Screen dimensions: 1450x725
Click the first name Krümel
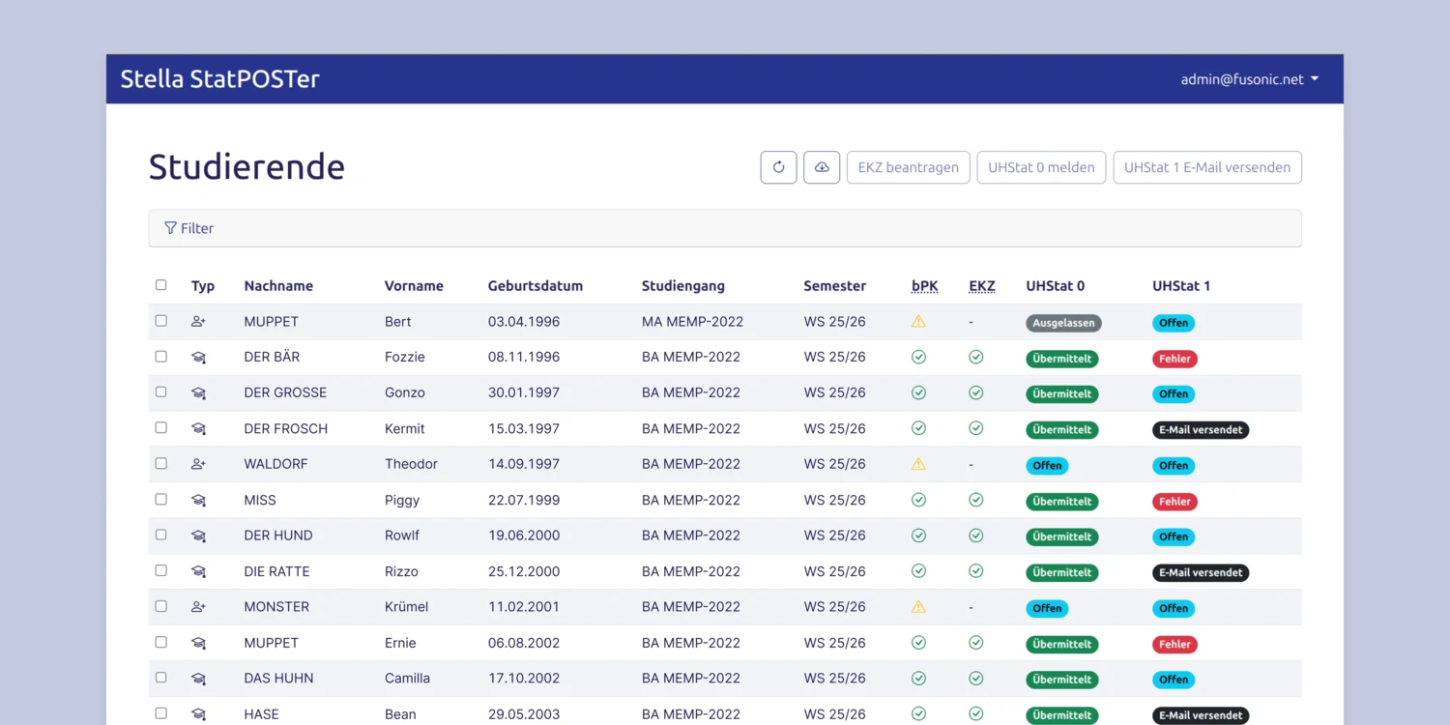406,607
